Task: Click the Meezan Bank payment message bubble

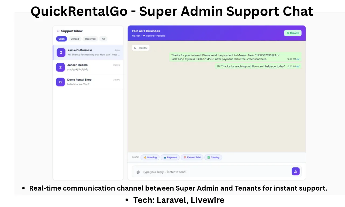Action: click(235, 57)
